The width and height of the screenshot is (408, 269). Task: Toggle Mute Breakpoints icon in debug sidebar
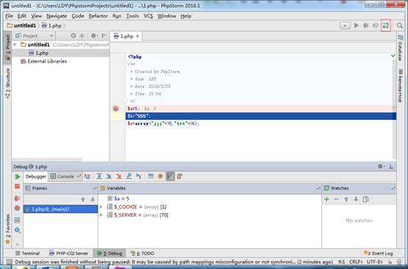[x=17, y=208]
